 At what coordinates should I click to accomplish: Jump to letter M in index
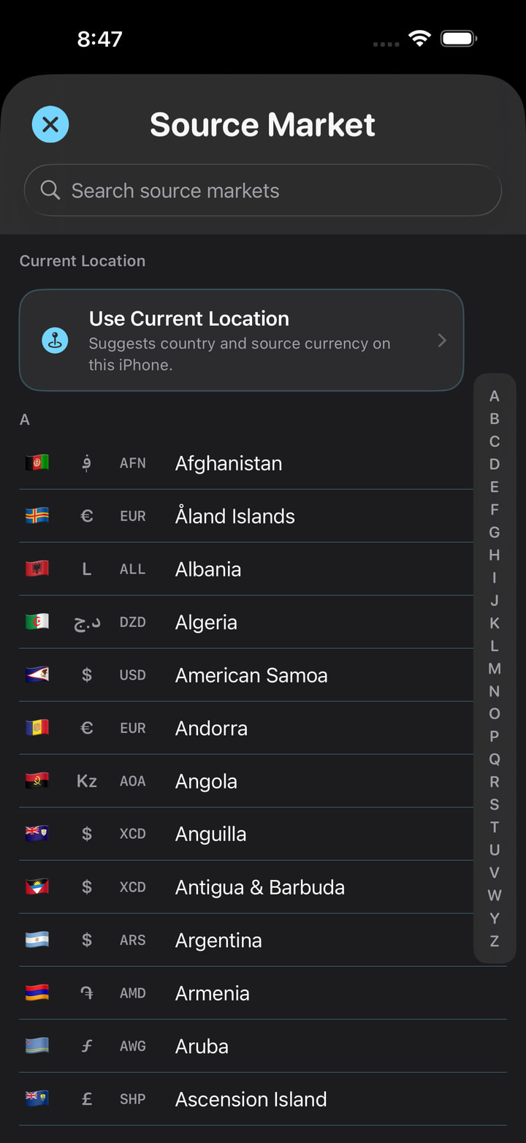tap(495, 669)
